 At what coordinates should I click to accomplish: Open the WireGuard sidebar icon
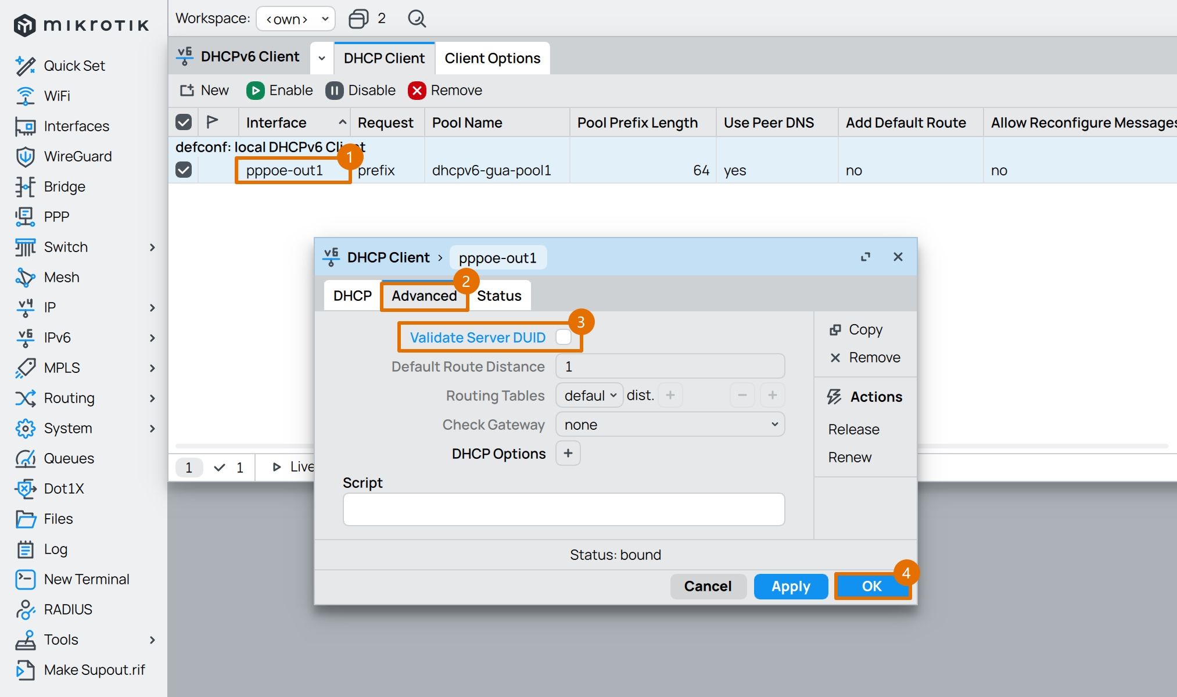tap(25, 156)
